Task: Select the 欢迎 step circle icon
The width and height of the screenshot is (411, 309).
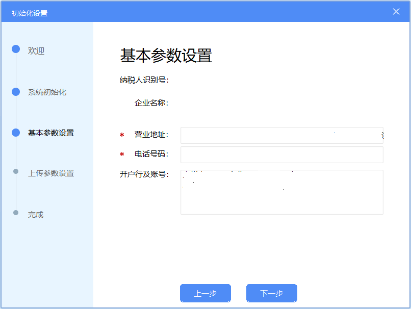Action: 16,49
